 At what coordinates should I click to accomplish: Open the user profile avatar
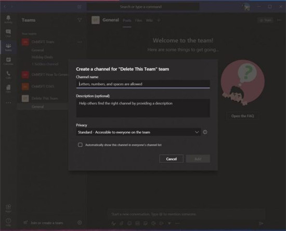(246, 7)
